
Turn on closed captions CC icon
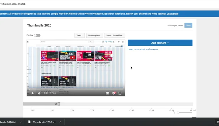(x=107, y=93)
